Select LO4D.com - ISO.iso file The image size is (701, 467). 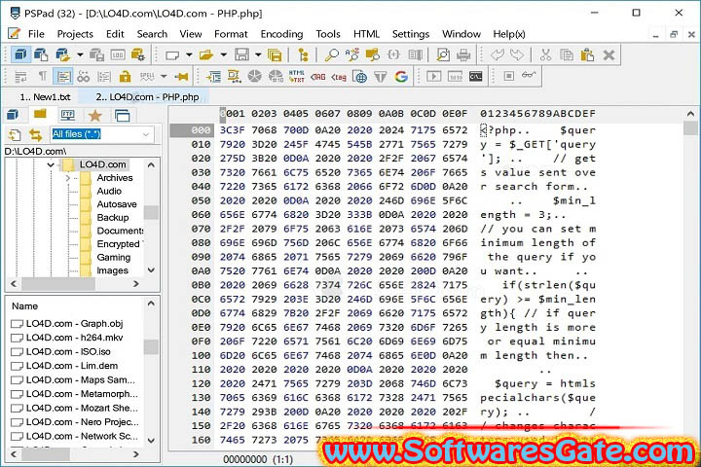68,351
